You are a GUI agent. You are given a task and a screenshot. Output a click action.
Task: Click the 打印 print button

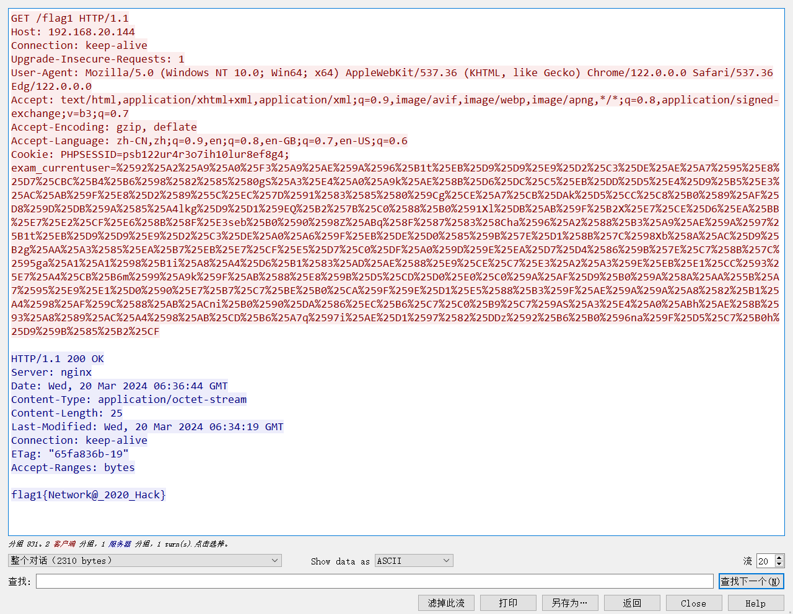coord(508,603)
